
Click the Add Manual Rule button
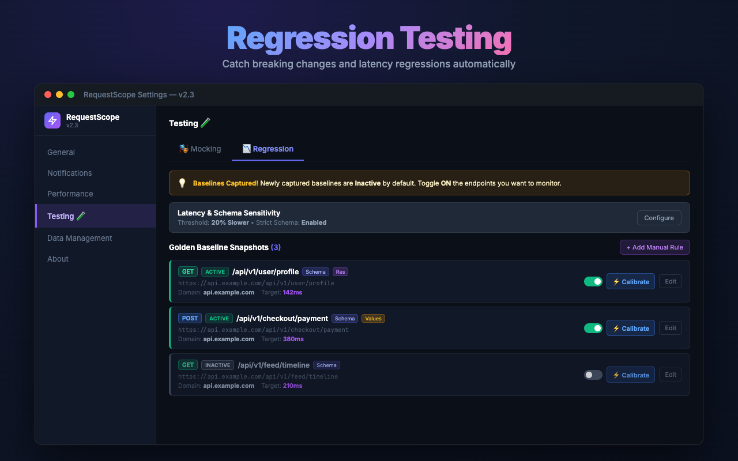[x=655, y=247]
